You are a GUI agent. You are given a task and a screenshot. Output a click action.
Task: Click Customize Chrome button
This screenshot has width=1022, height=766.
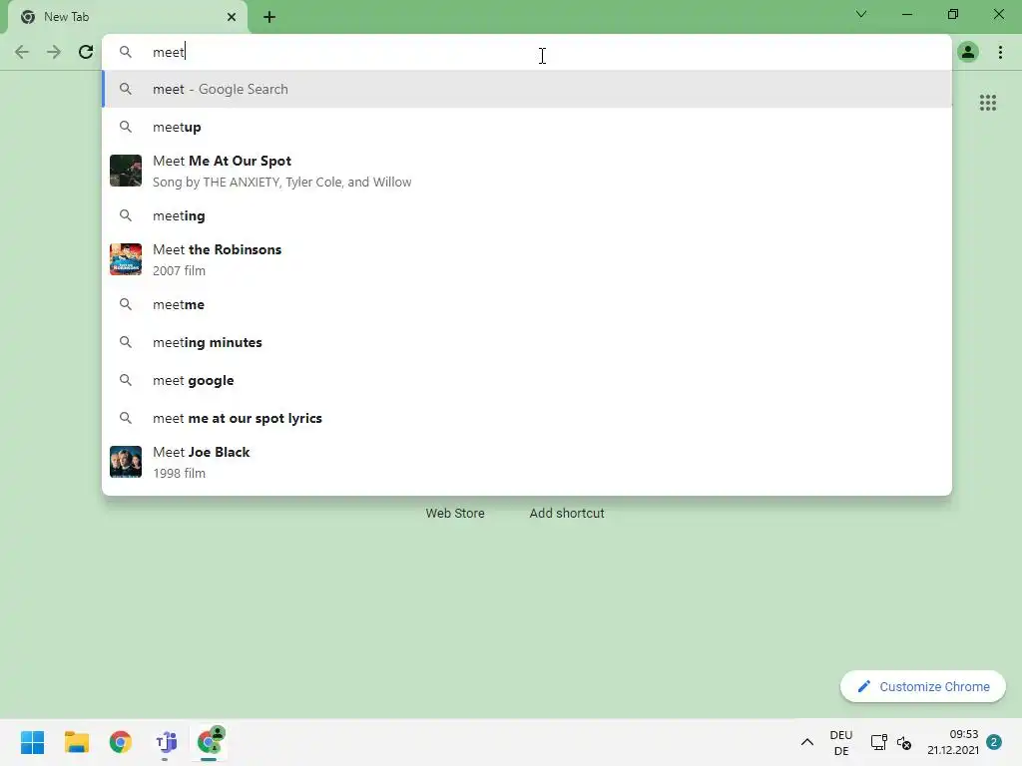(923, 686)
